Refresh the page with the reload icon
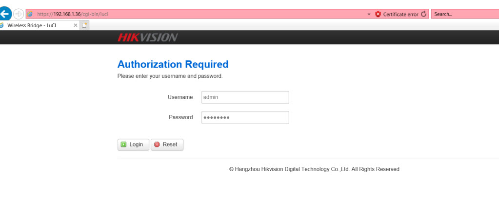The width and height of the screenshot is (499, 198). click(x=423, y=14)
